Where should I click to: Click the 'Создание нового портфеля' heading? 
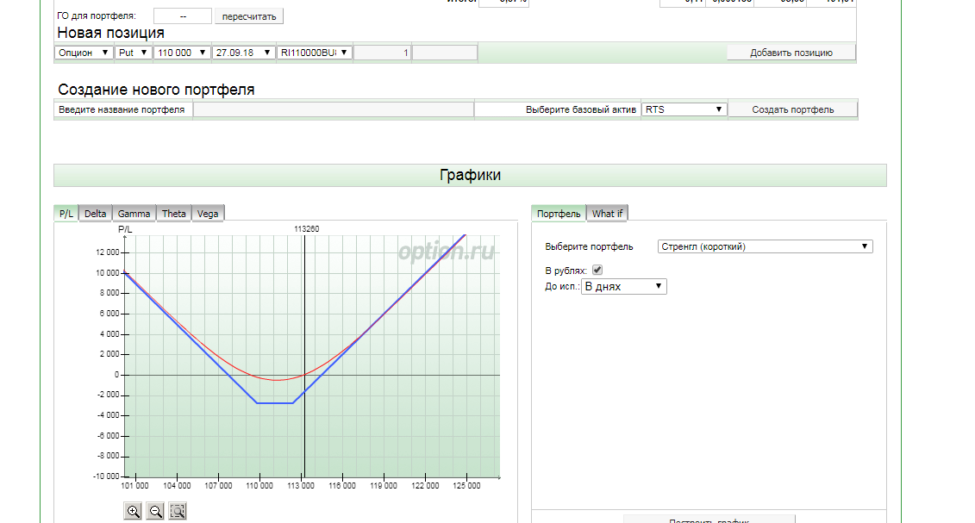[x=156, y=90]
